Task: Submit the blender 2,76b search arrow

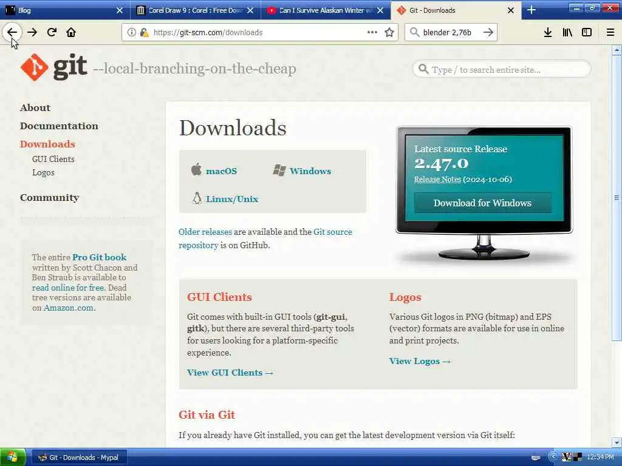Action: [x=488, y=32]
